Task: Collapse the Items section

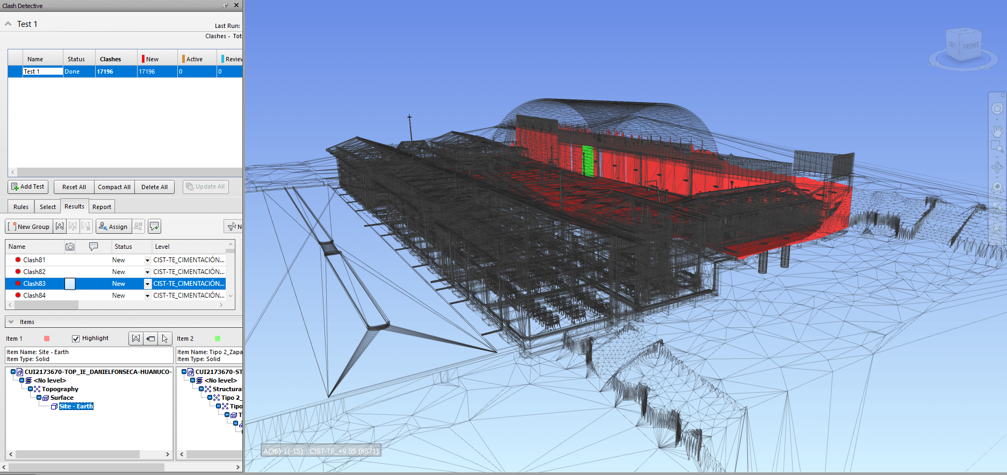Action: coord(11,322)
